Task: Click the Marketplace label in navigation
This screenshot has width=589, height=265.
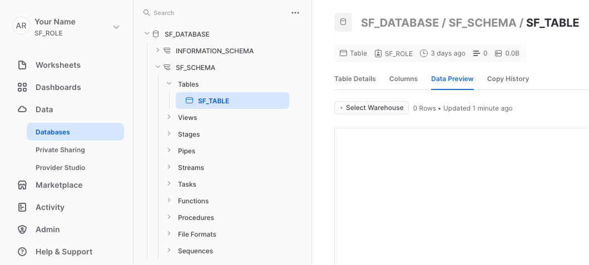Action: coord(59,185)
